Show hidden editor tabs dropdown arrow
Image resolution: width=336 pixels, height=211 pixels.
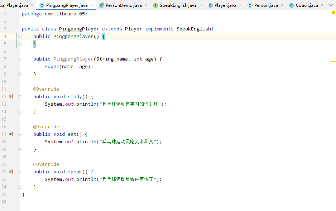tap(331, 5)
